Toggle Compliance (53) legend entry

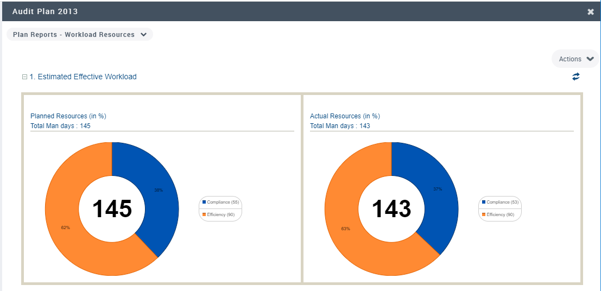(x=500, y=202)
